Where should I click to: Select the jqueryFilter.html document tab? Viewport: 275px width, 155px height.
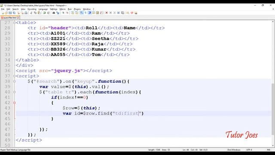click(x=10, y=18)
